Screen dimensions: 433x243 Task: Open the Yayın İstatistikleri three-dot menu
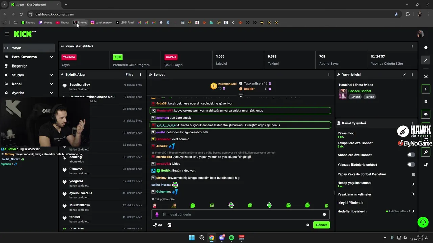click(412, 46)
